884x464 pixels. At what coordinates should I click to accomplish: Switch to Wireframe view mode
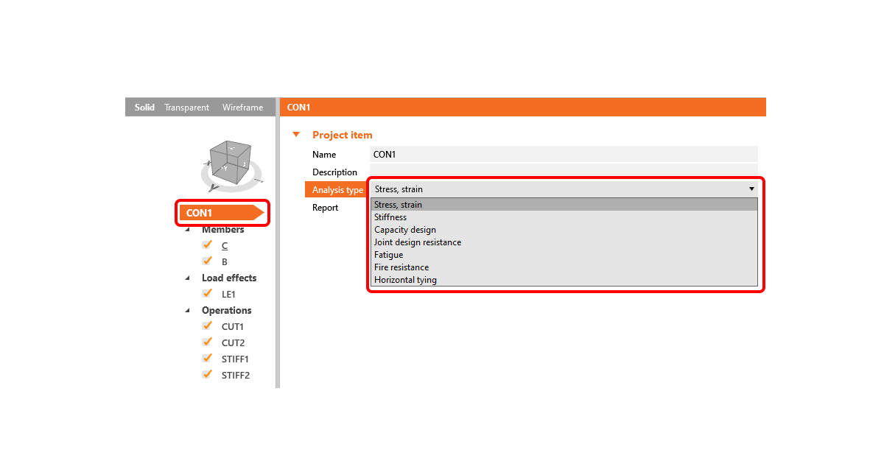(x=242, y=107)
